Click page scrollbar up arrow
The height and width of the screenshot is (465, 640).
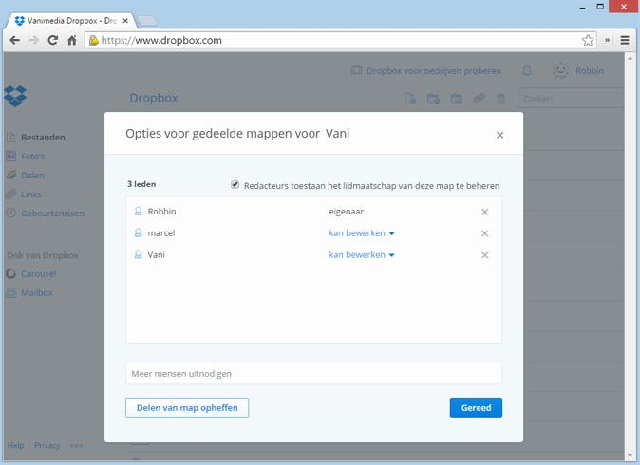[630, 58]
